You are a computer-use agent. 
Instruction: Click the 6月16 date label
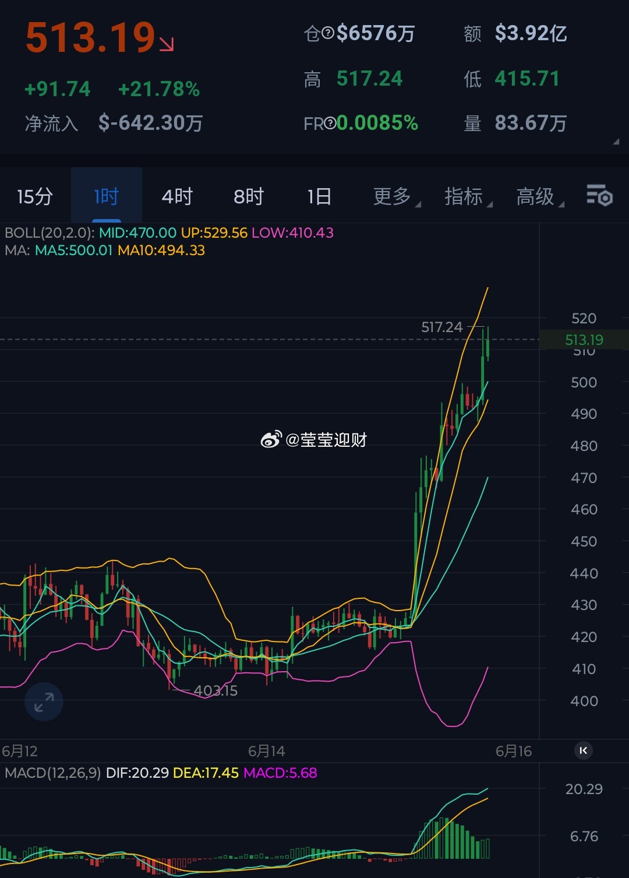(x=514, y=751)
